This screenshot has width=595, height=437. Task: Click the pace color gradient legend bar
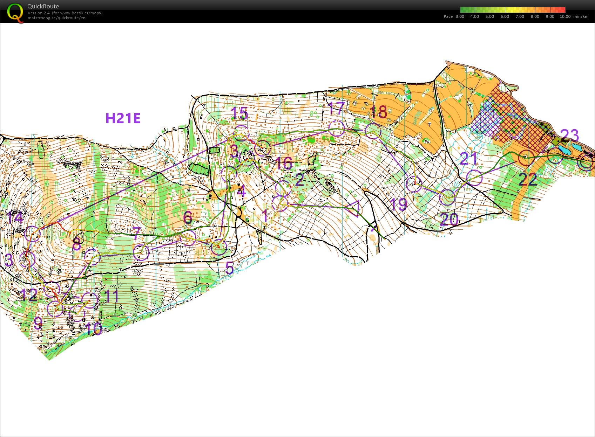pyautogui.click(x=512, y=10)
